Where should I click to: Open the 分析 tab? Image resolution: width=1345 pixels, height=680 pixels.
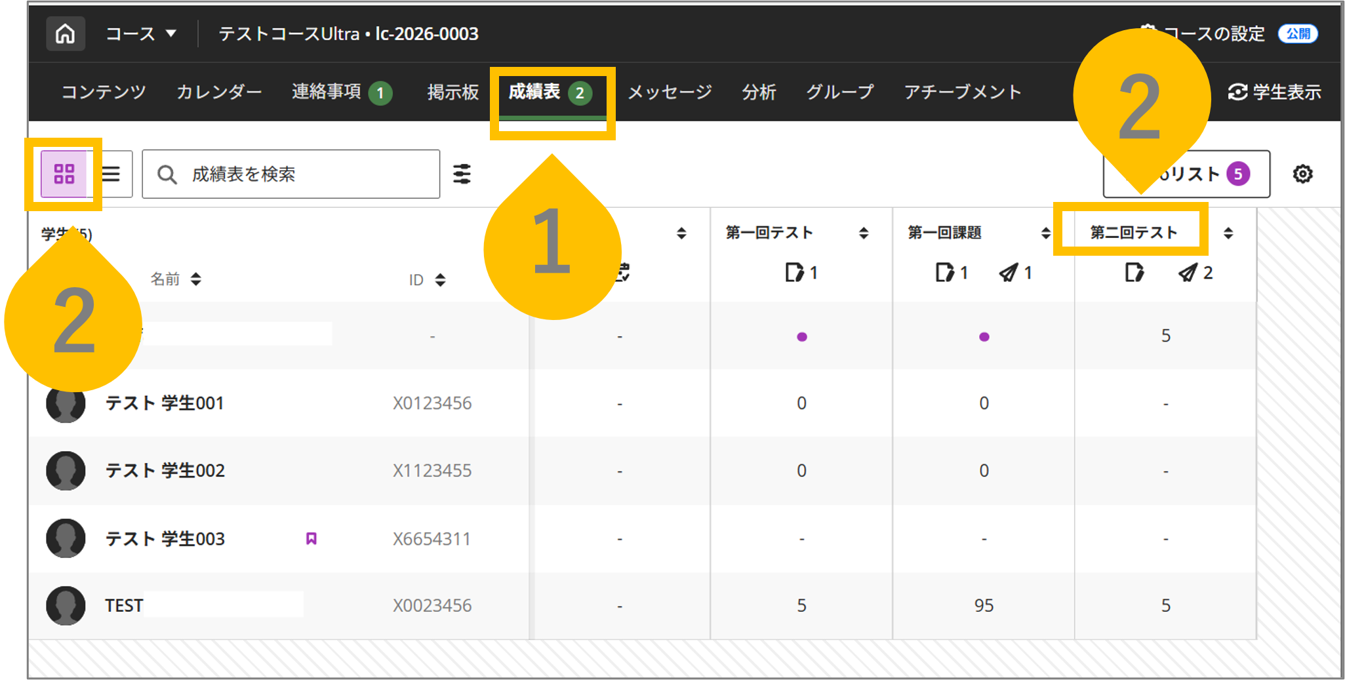click(x=759, y=92)
